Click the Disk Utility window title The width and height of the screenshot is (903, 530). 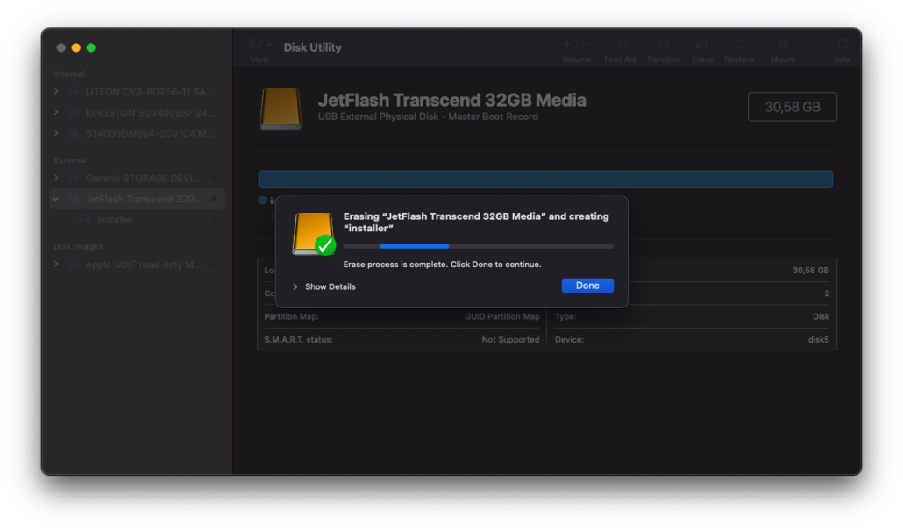coord(313,48)
